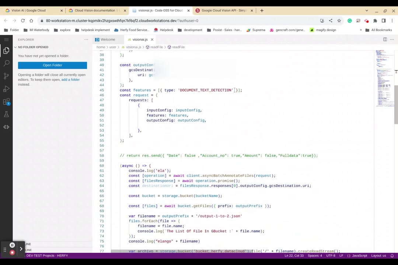
Task: Reload the browser page
Action: point(23,21)
